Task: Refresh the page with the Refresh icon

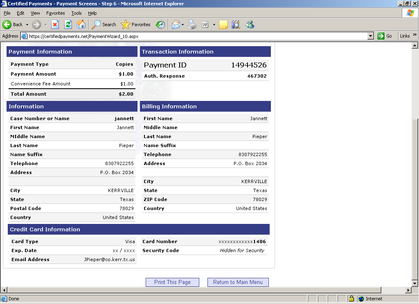Action: click(68, 25)
